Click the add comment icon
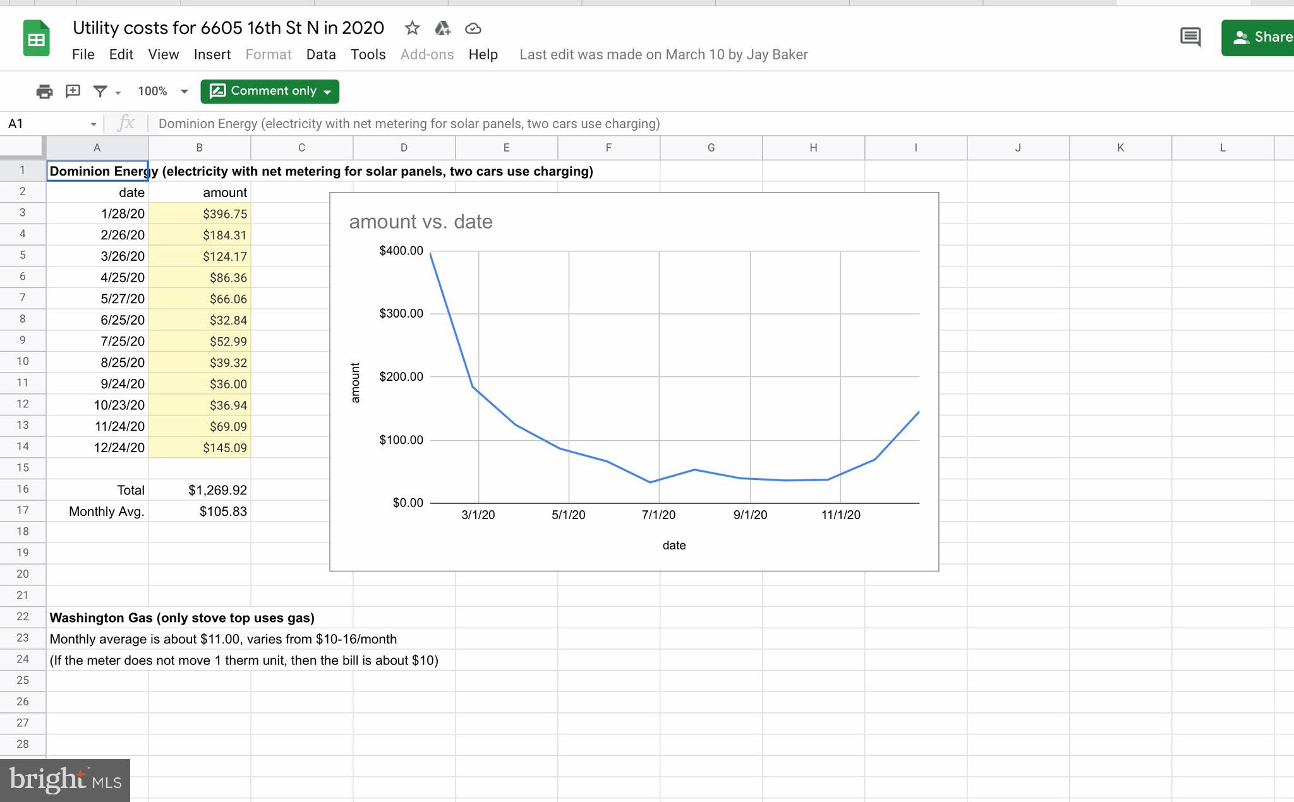Viewport: 1294px width, 802px height. coord(73,91)
